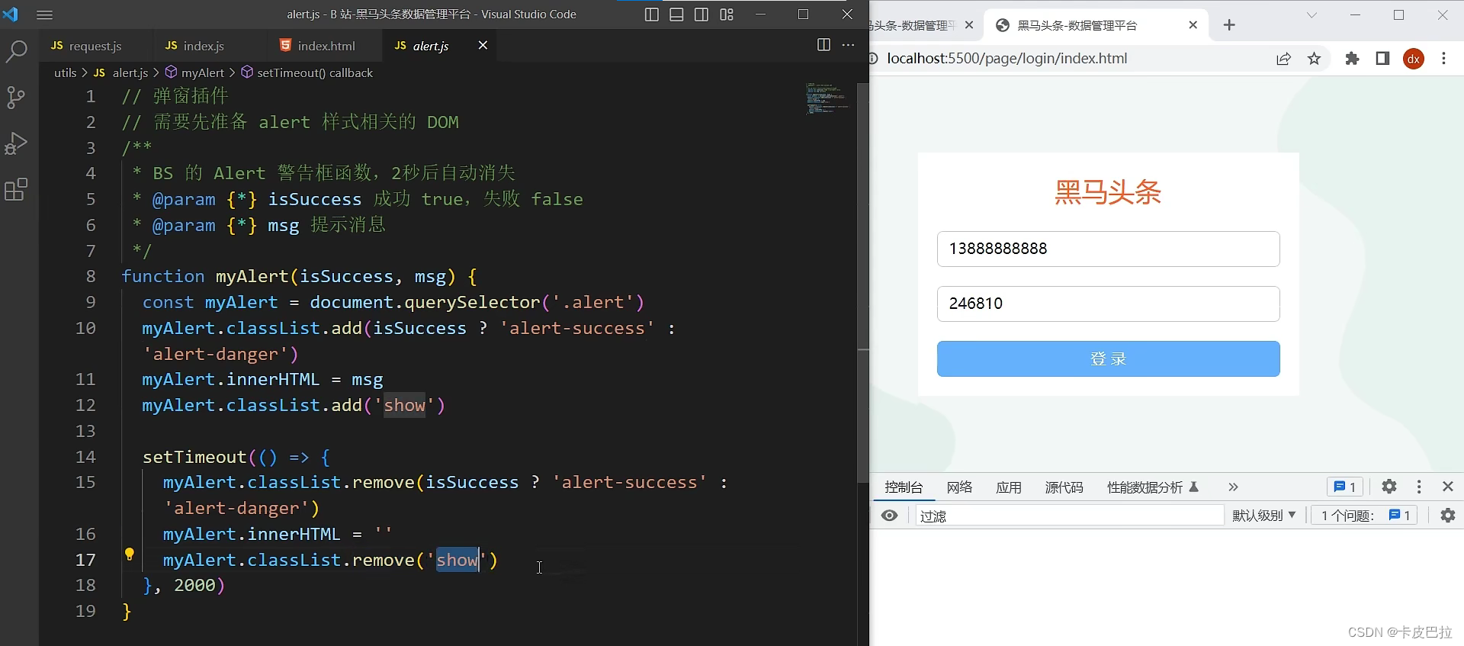Open a new browser tab
Viewport: 1464px width, 646px height.
1229,25
